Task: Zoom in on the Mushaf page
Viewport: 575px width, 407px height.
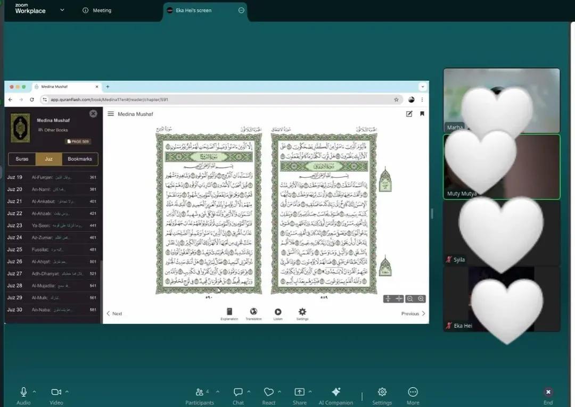Action: (421, 299)
